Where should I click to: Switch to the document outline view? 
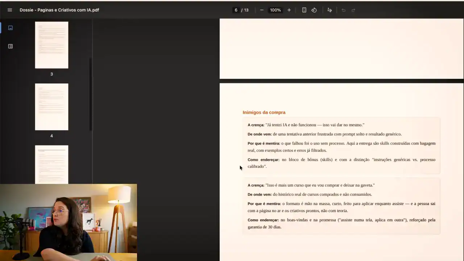click(11, 46)
